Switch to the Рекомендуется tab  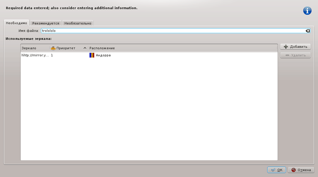point(46,23)
